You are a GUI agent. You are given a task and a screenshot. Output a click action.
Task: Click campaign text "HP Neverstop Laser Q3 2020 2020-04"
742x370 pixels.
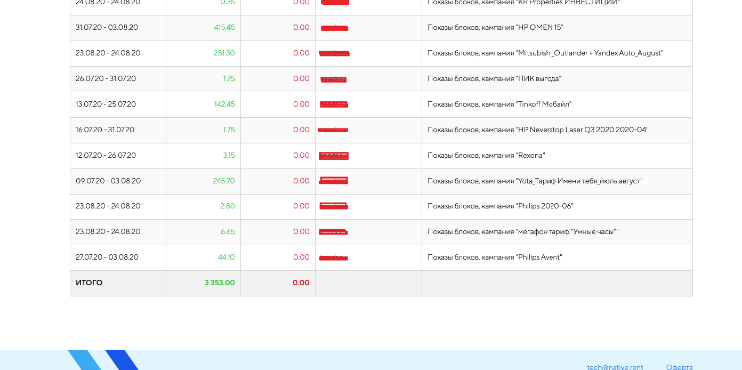(x=582, y=130)
